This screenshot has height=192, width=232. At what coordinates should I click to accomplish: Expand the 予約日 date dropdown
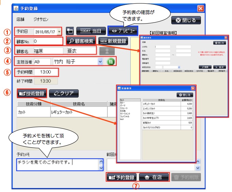point(60,31)
